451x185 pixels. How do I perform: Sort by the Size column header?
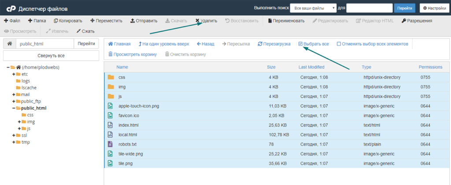pyautogui.click(x=271, y=67)
